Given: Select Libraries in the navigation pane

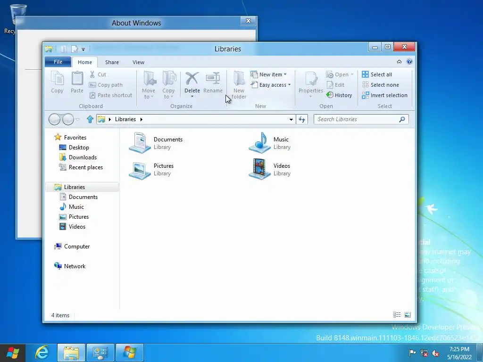Looking at the screenshot, I should pos(82,187).
